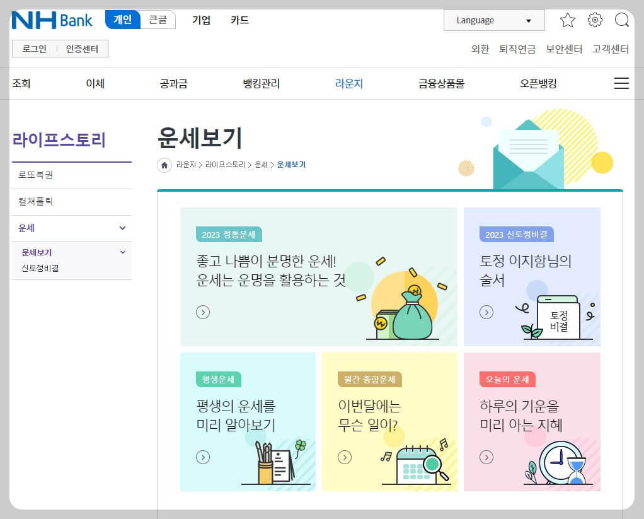Click the vertical scrollbar on the right
The width and height of the screenshot is (644, 519).
640,252
